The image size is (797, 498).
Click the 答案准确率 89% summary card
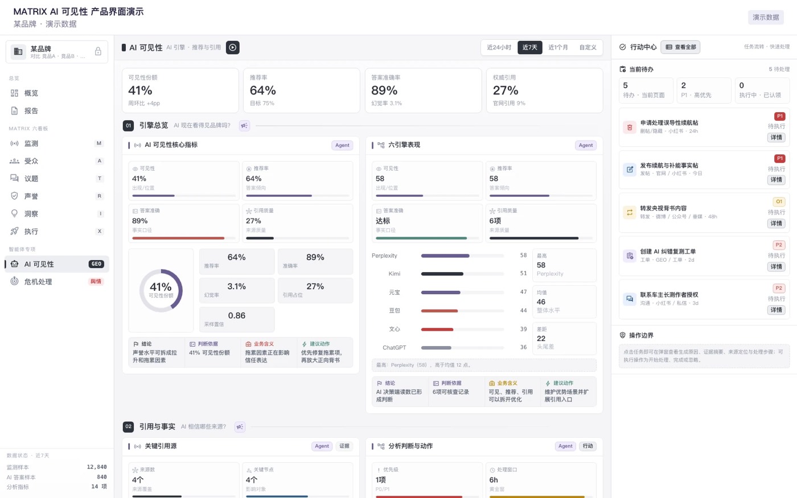(x=423, y=90)
